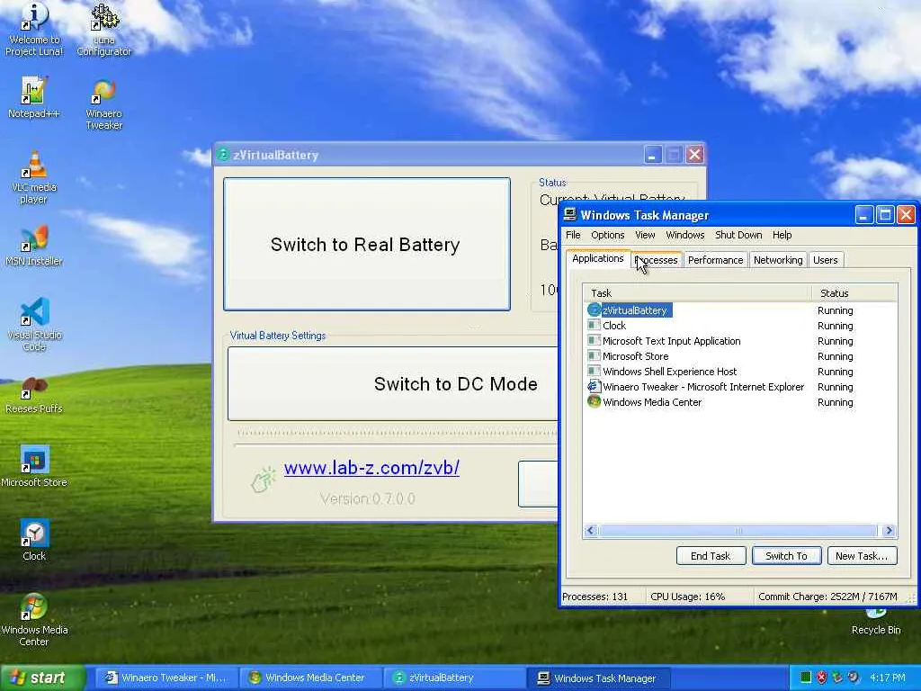This screenshot has height=691, width=921.
Task: Switch to the Networking tab
Action: 778,260
